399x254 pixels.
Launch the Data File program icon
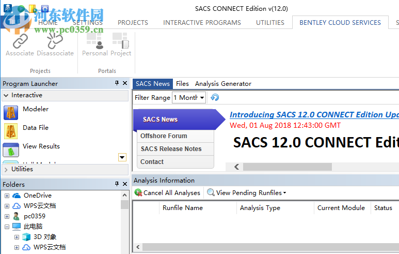point(11,131)
